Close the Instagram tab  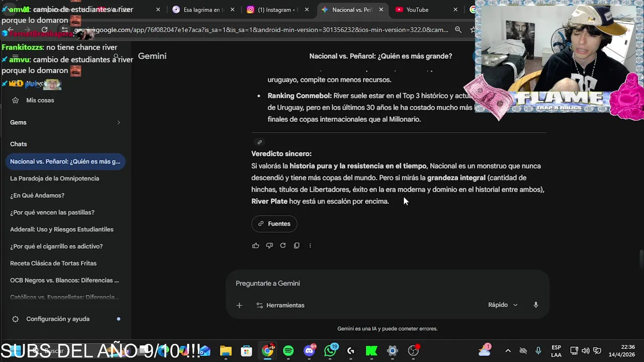coord(307,10)
